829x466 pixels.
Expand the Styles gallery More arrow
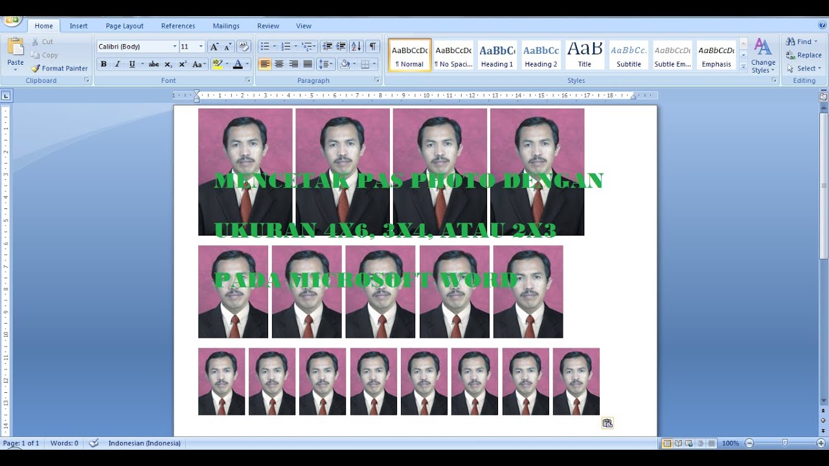743,67
